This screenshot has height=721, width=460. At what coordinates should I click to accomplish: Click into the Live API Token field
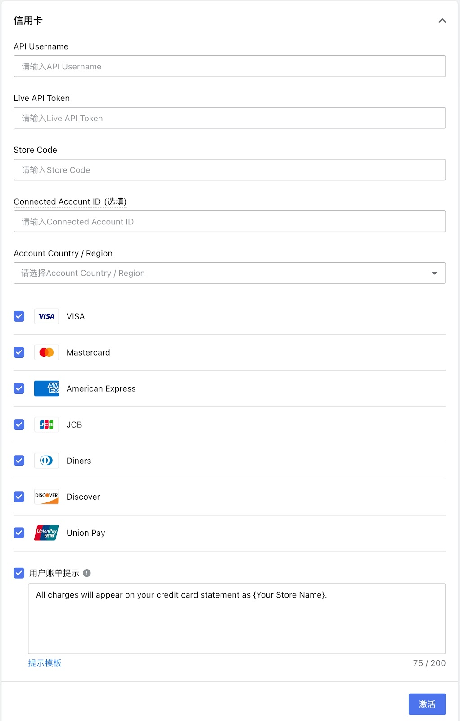click(x=230, y=118)
